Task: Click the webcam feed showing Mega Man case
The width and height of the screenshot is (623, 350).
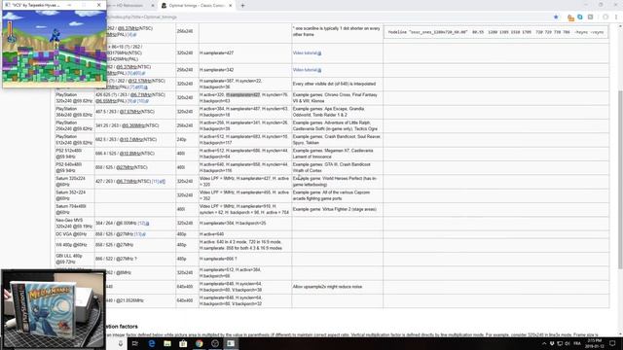Action: (54, 309)
